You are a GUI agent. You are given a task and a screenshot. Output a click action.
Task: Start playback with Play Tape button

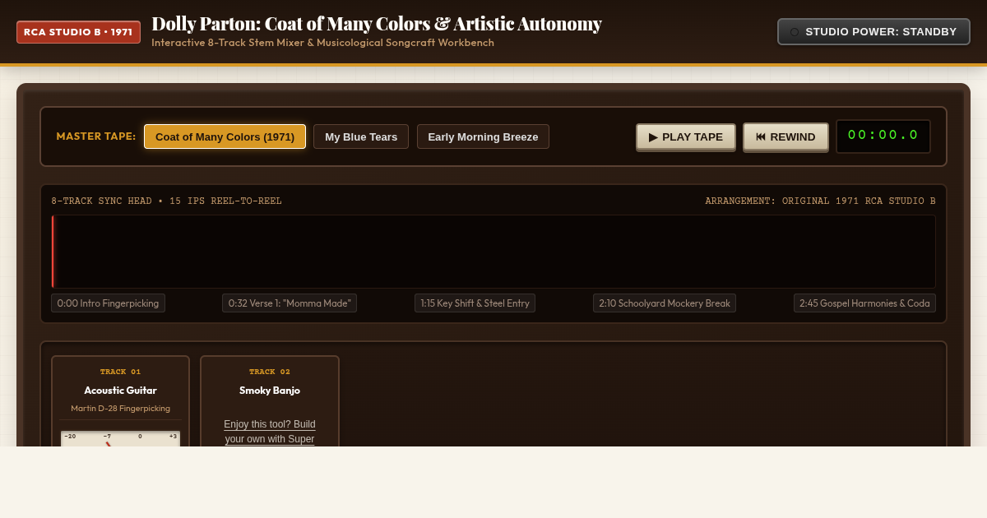coord(686,136)
